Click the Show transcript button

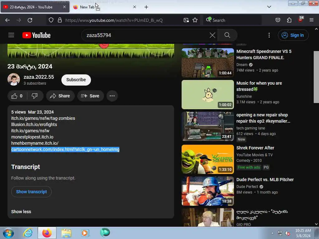[x=31, y=192]
